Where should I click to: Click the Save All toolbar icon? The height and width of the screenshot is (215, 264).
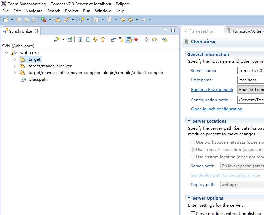click(26, 20)
